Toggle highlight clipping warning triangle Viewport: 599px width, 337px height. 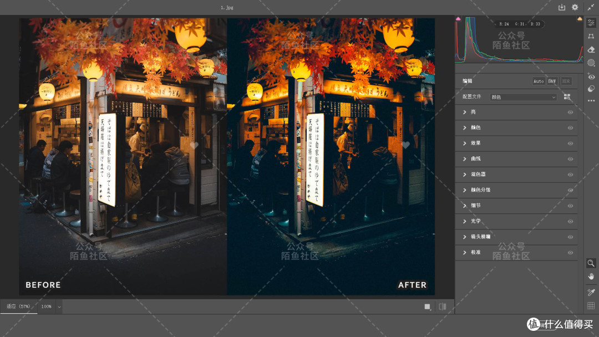click(580, 19)
